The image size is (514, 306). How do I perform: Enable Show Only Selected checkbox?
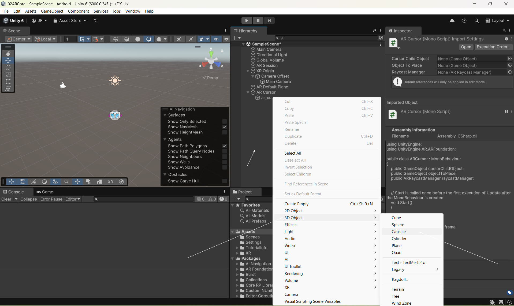point(225,122)
